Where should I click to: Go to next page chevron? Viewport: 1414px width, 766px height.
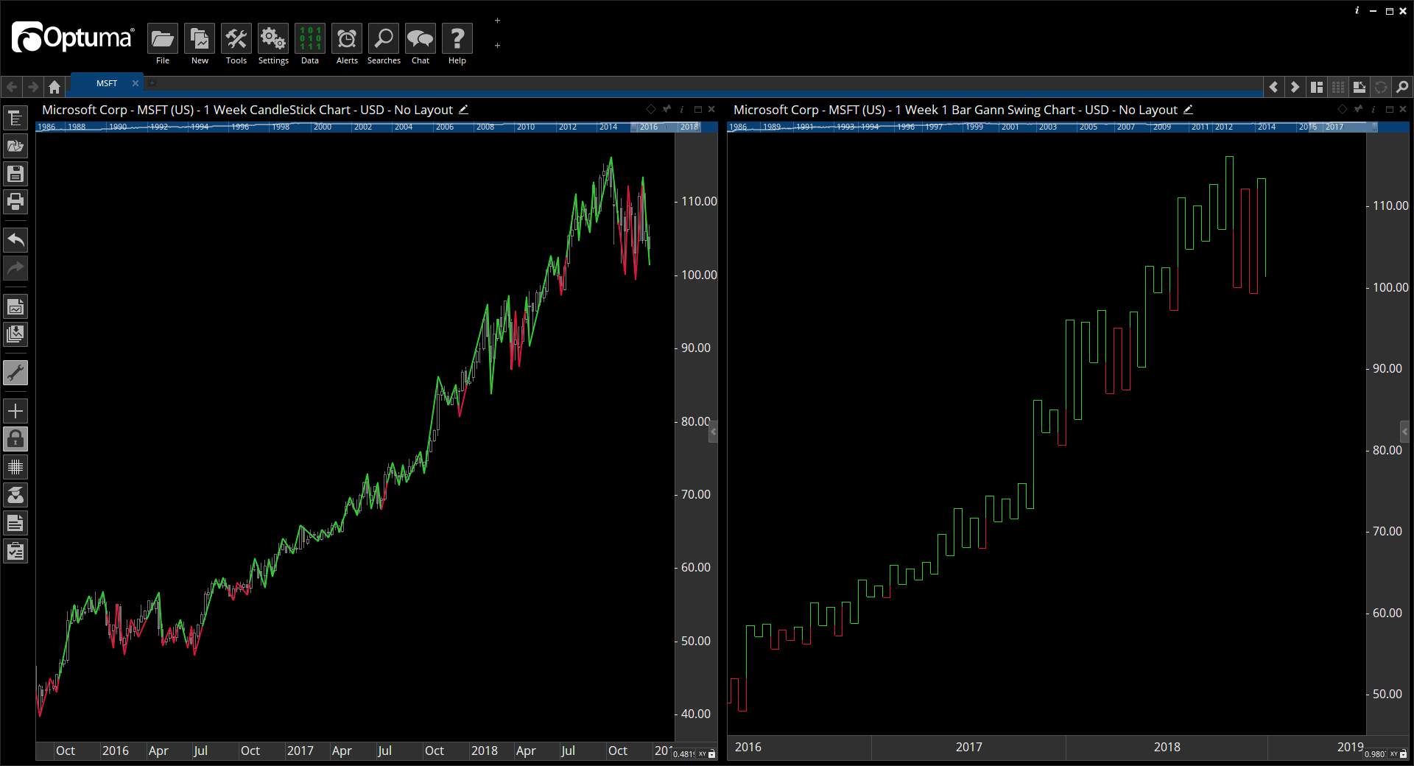[x=1295, y=87]
